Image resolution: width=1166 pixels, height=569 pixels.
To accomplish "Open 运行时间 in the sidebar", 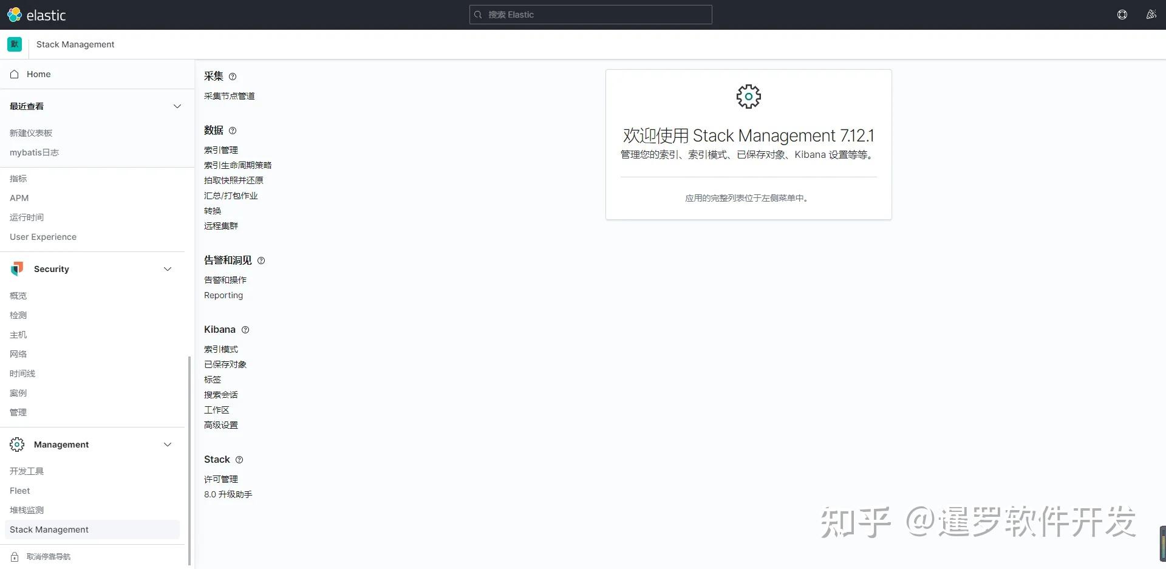I will tap(27, 217).
